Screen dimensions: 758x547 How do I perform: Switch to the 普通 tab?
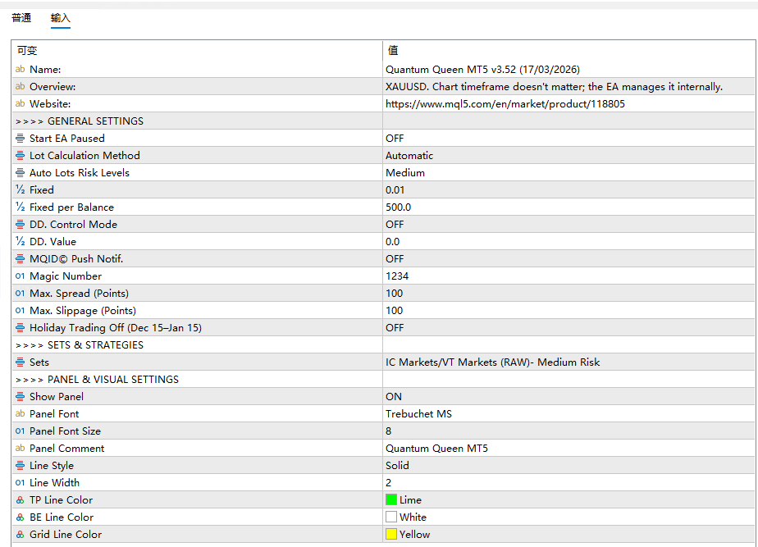(x=21, y=18)
